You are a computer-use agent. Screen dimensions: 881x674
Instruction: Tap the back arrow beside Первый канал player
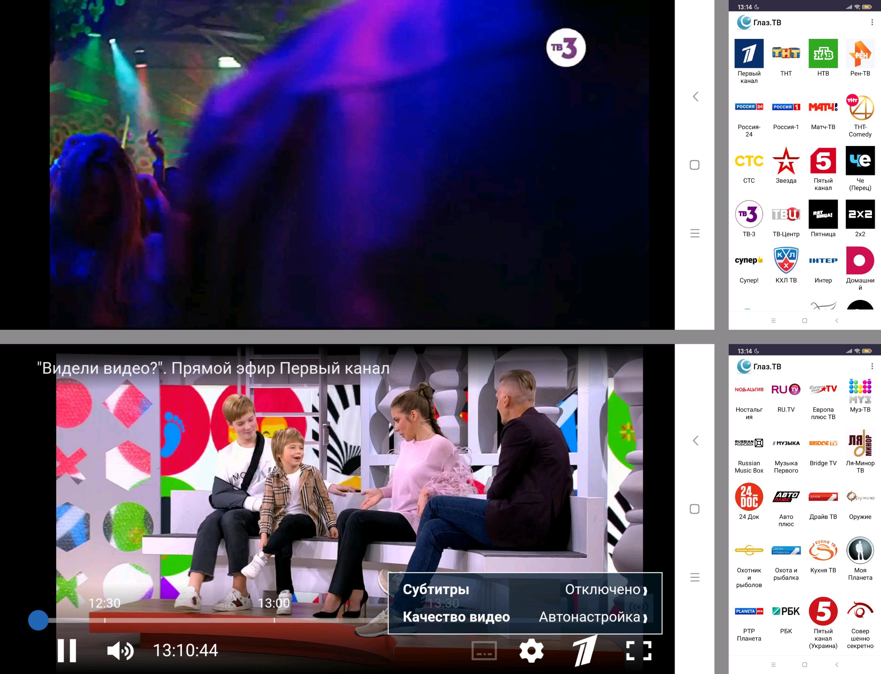(696, 441)
